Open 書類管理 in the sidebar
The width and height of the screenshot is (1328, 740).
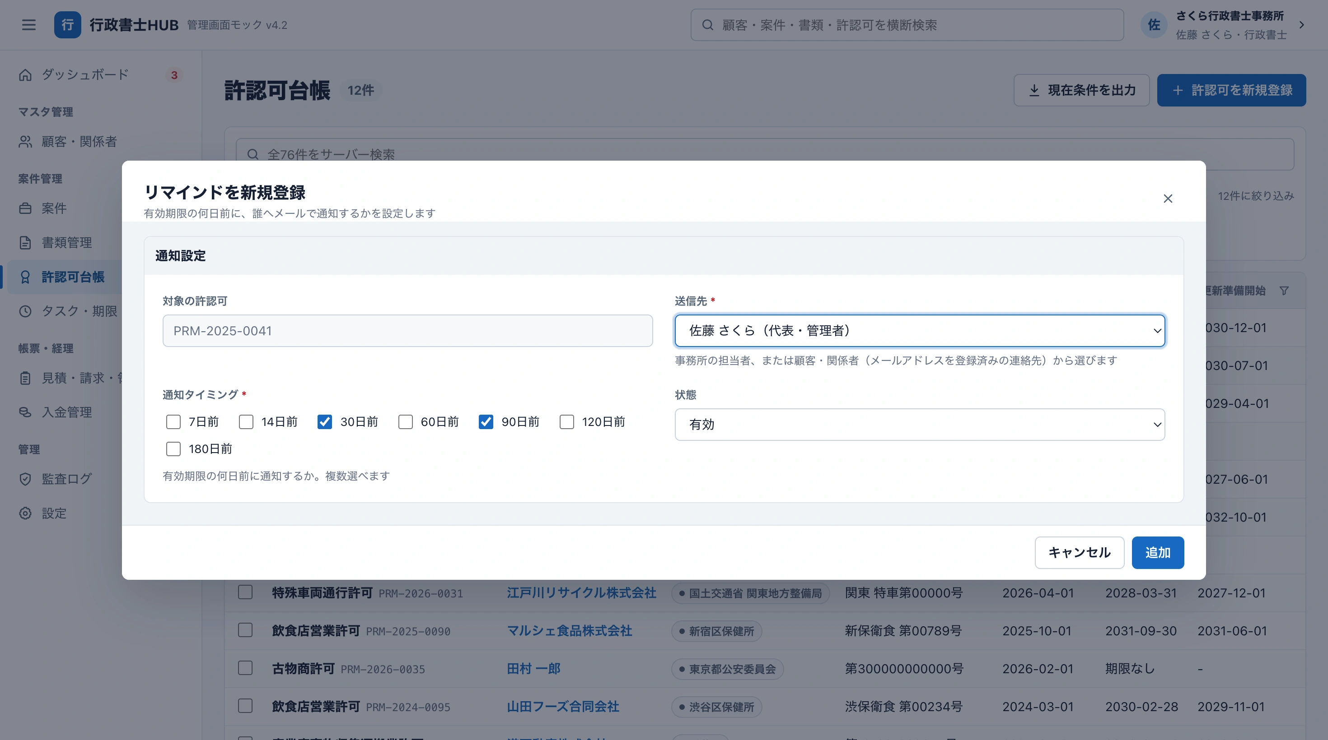pyautogui.click(x=65, y=243)
